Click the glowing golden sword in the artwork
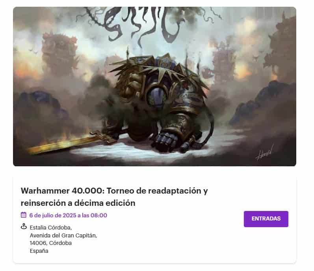The image size is (314, 271). coord(69,143)
